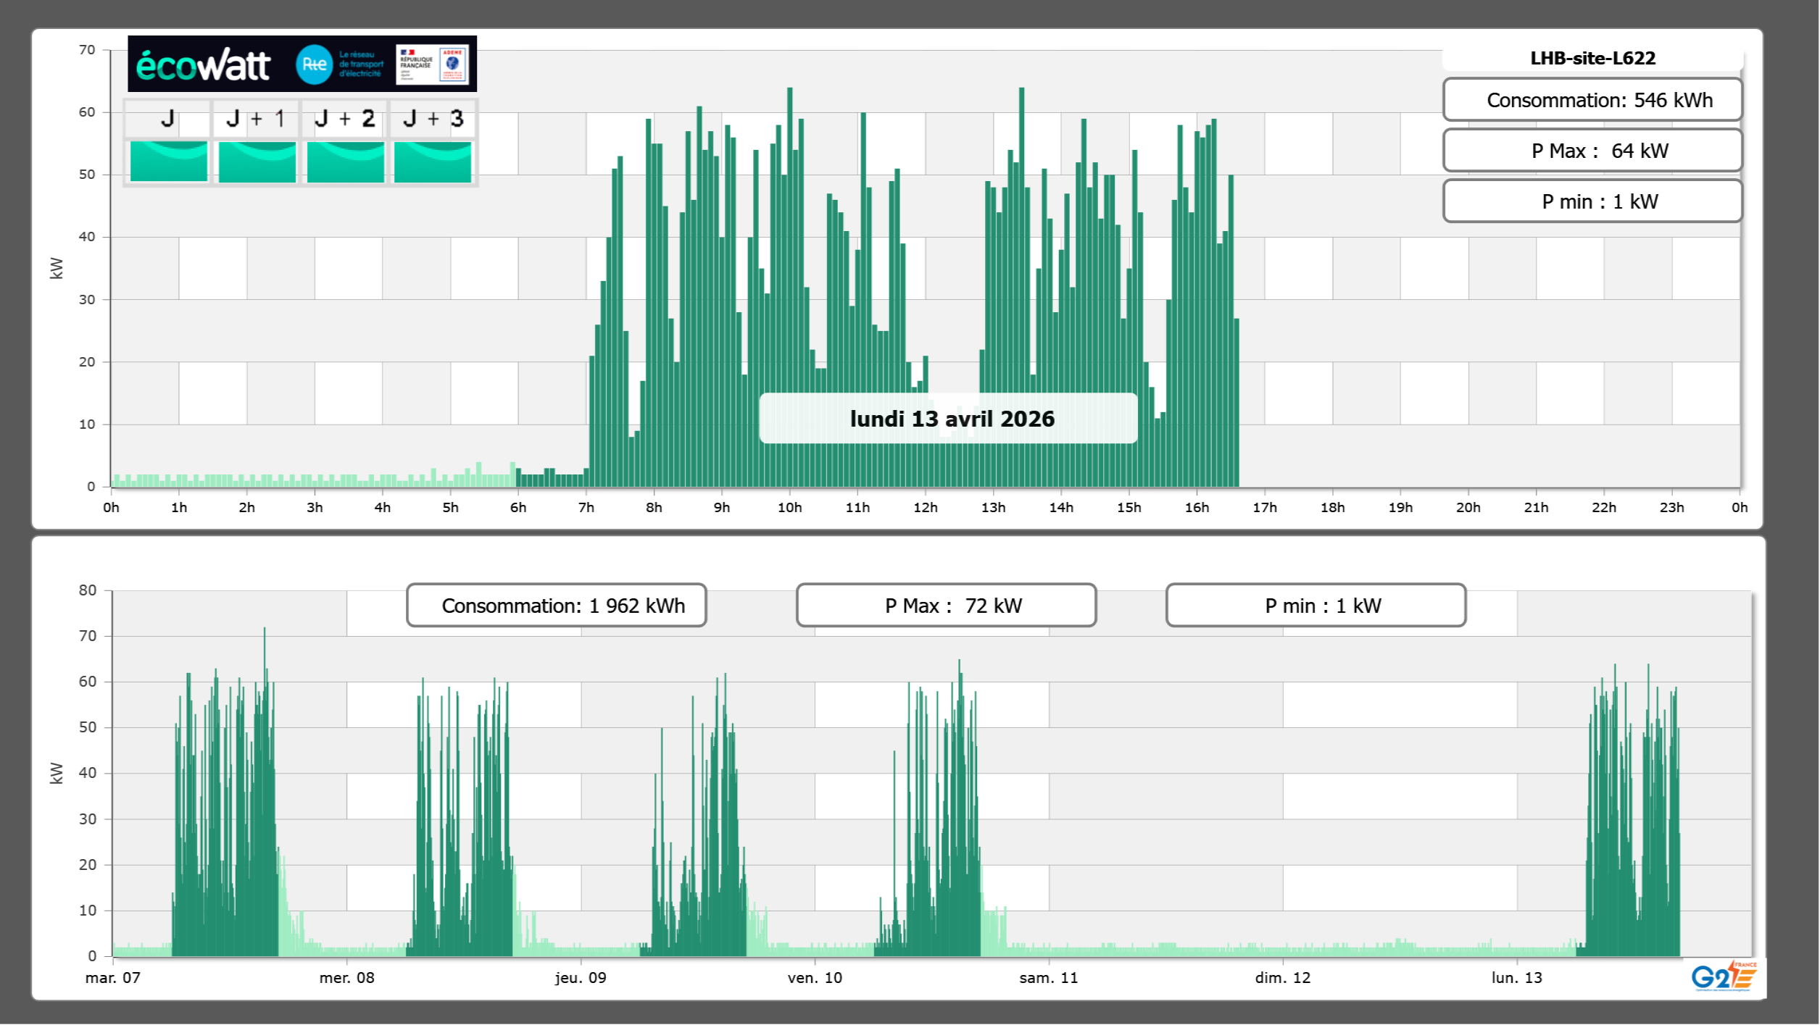The width and height of the screenshot is (1820, 1025).
Task: Click the J + 1 header label
Action: pyautogui.click(x=256, y=119)
